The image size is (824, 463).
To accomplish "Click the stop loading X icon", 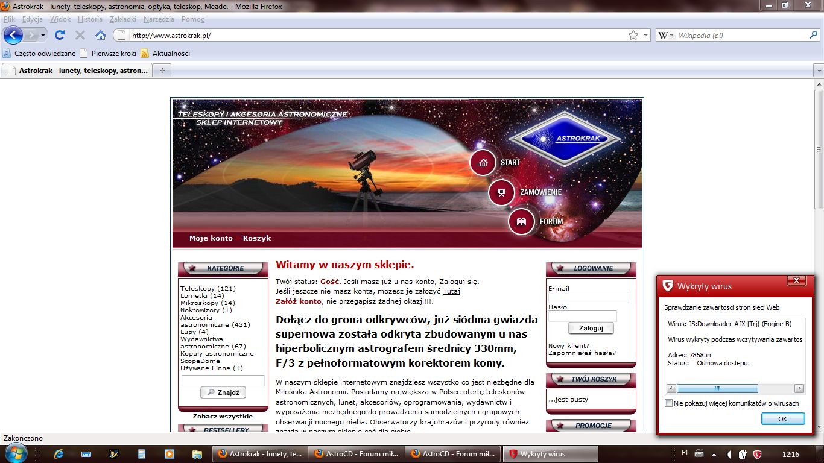I will coord(80,35).
